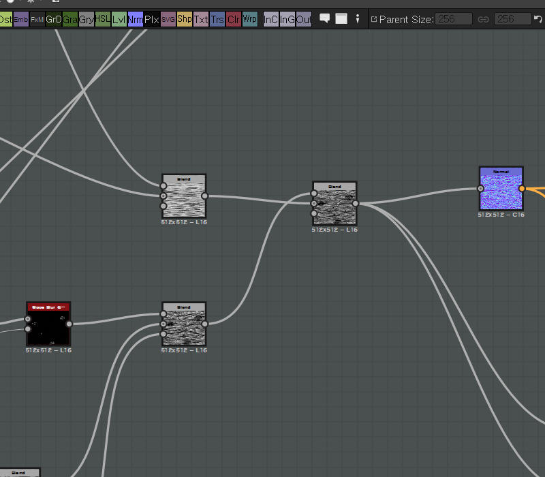Click foreground input of Blend fed by Slope Blur
The image size is (545, 477).
point(163,314)
